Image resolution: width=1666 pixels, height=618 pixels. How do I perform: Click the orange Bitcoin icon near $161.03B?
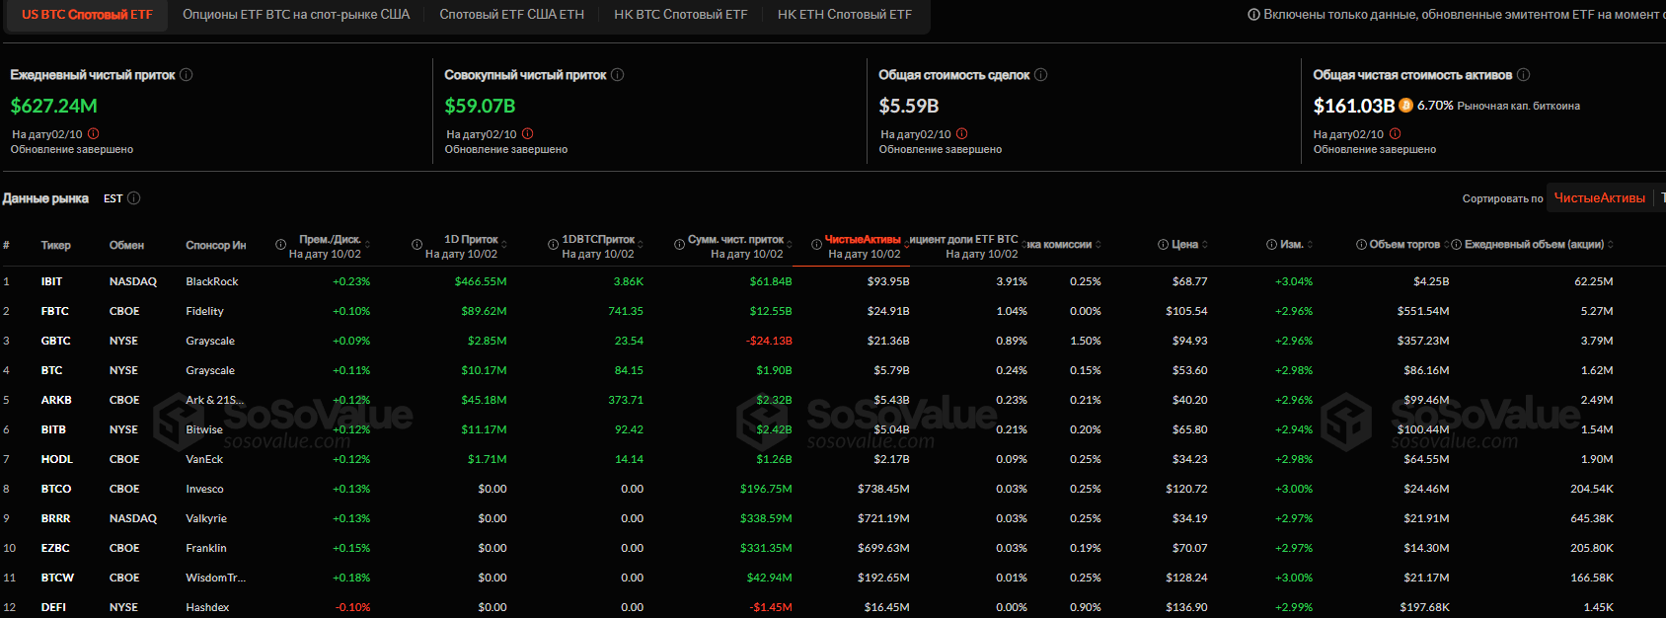1405,106
